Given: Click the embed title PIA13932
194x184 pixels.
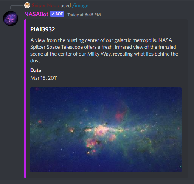Looking at the screenshot, I should [43, 29].
